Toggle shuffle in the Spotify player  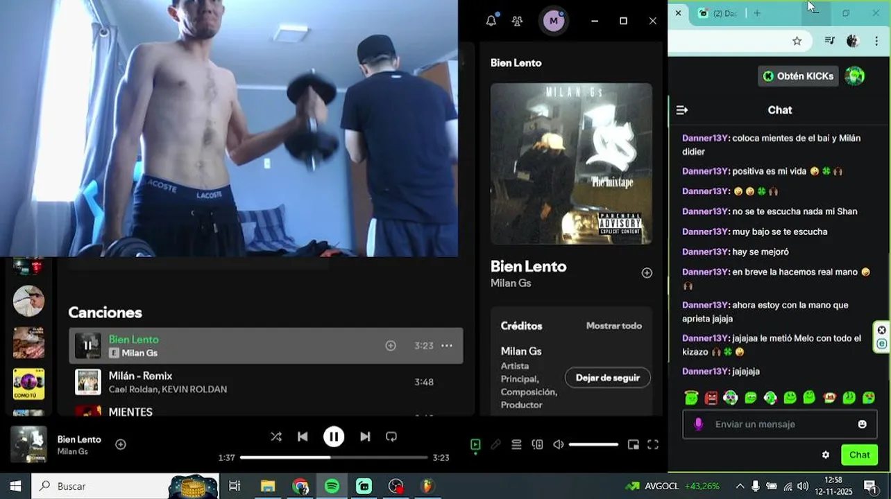(276, 437)
